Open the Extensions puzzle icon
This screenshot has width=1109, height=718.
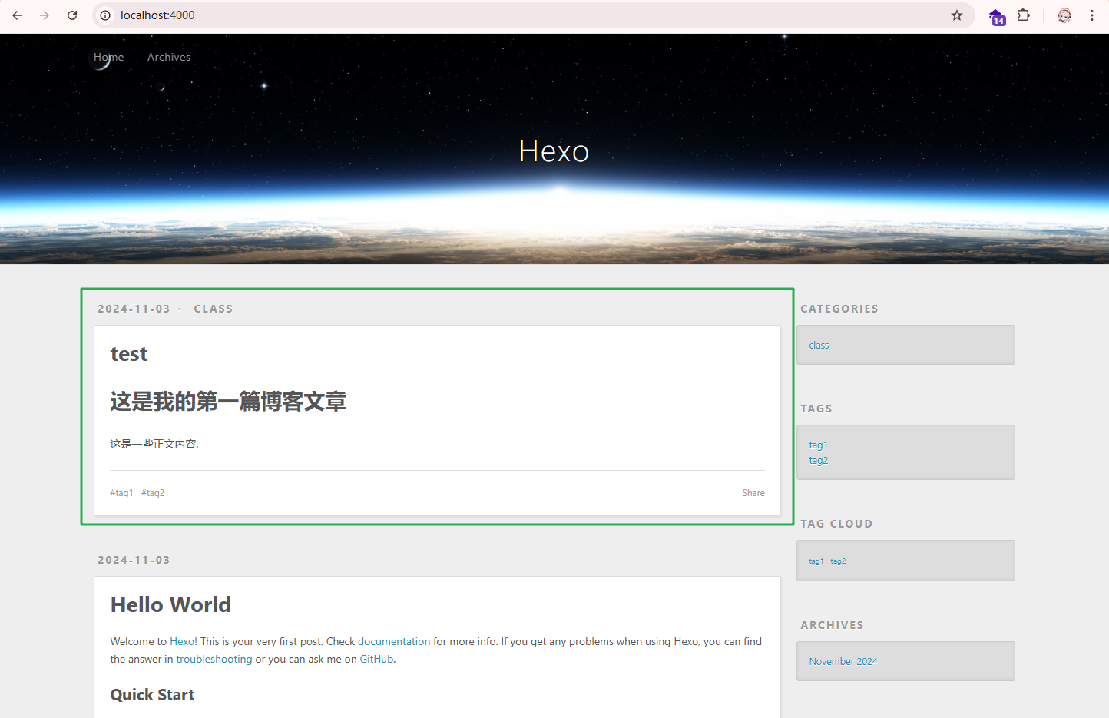(1024, 15)
